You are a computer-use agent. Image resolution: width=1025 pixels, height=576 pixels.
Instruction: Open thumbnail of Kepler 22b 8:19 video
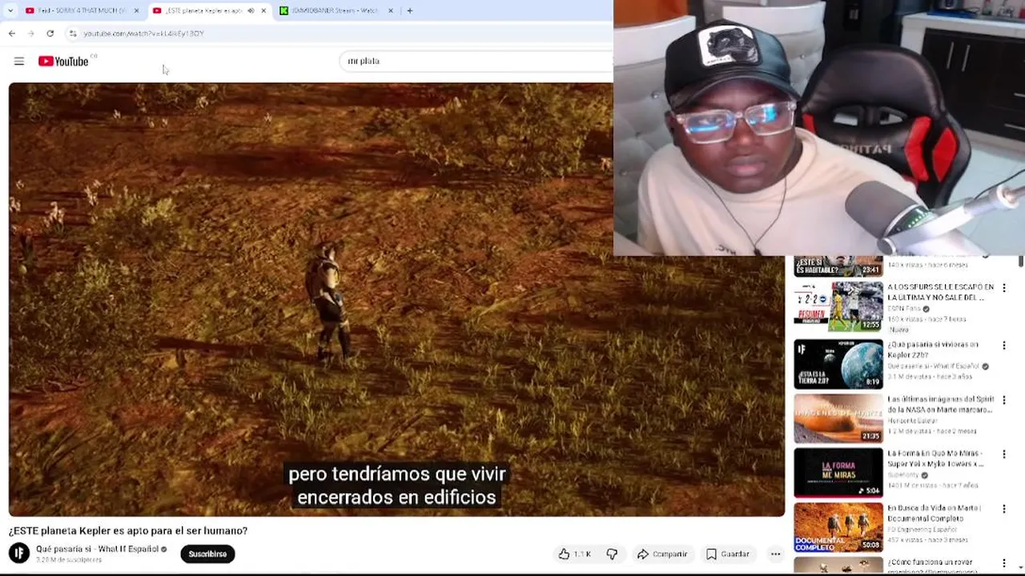[x=838, y=364]
